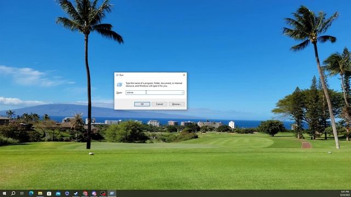This screenshot has width=351, height=197.
Task: Launch Microsoft Edge from the taskbar
Action: 31,193
